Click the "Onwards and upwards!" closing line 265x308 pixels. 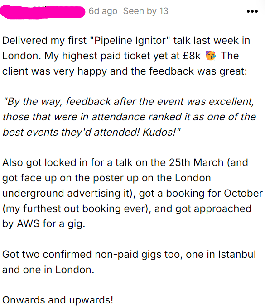point(58,300)
